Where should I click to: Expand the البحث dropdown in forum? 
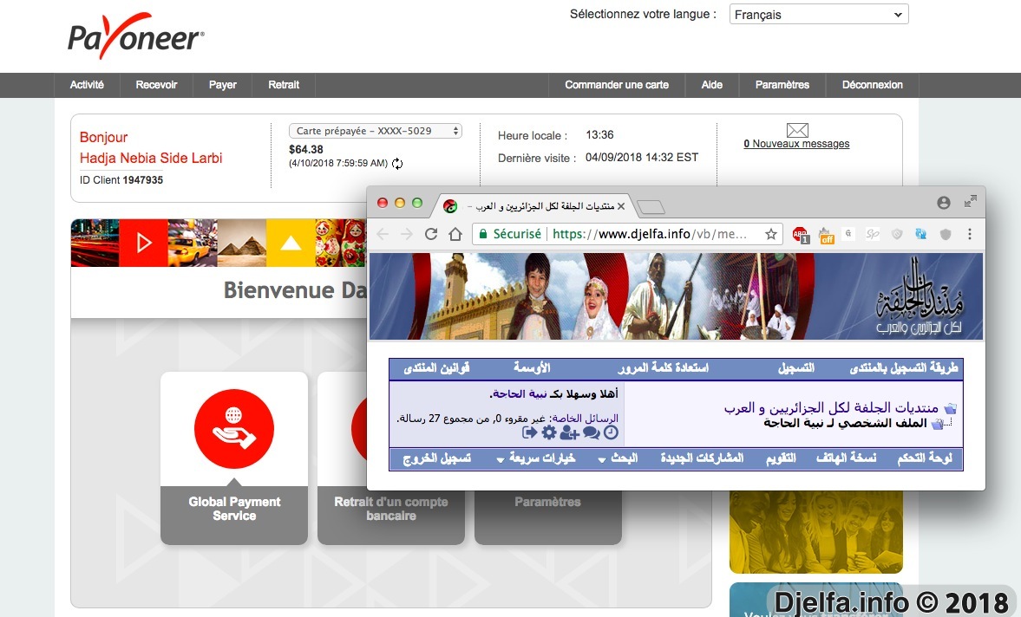click(618, 459)
